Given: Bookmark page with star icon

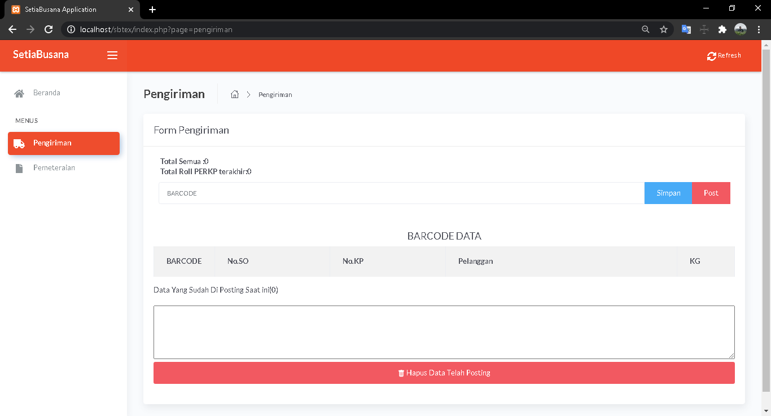Looking at the screenshot, I should click(664, 29).
